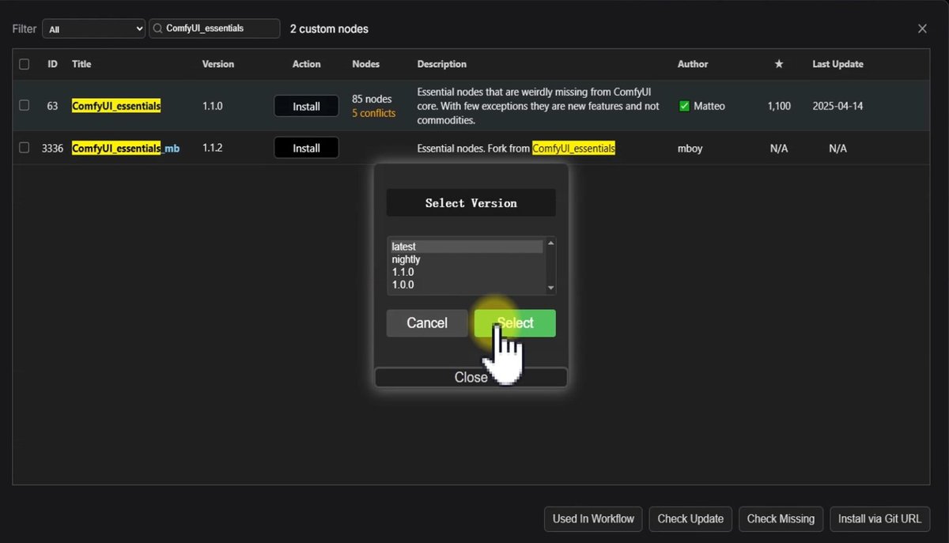Toggle the select-all checkbox in header
This screenshot has height=543, width=949.
(x=25, y=64)
